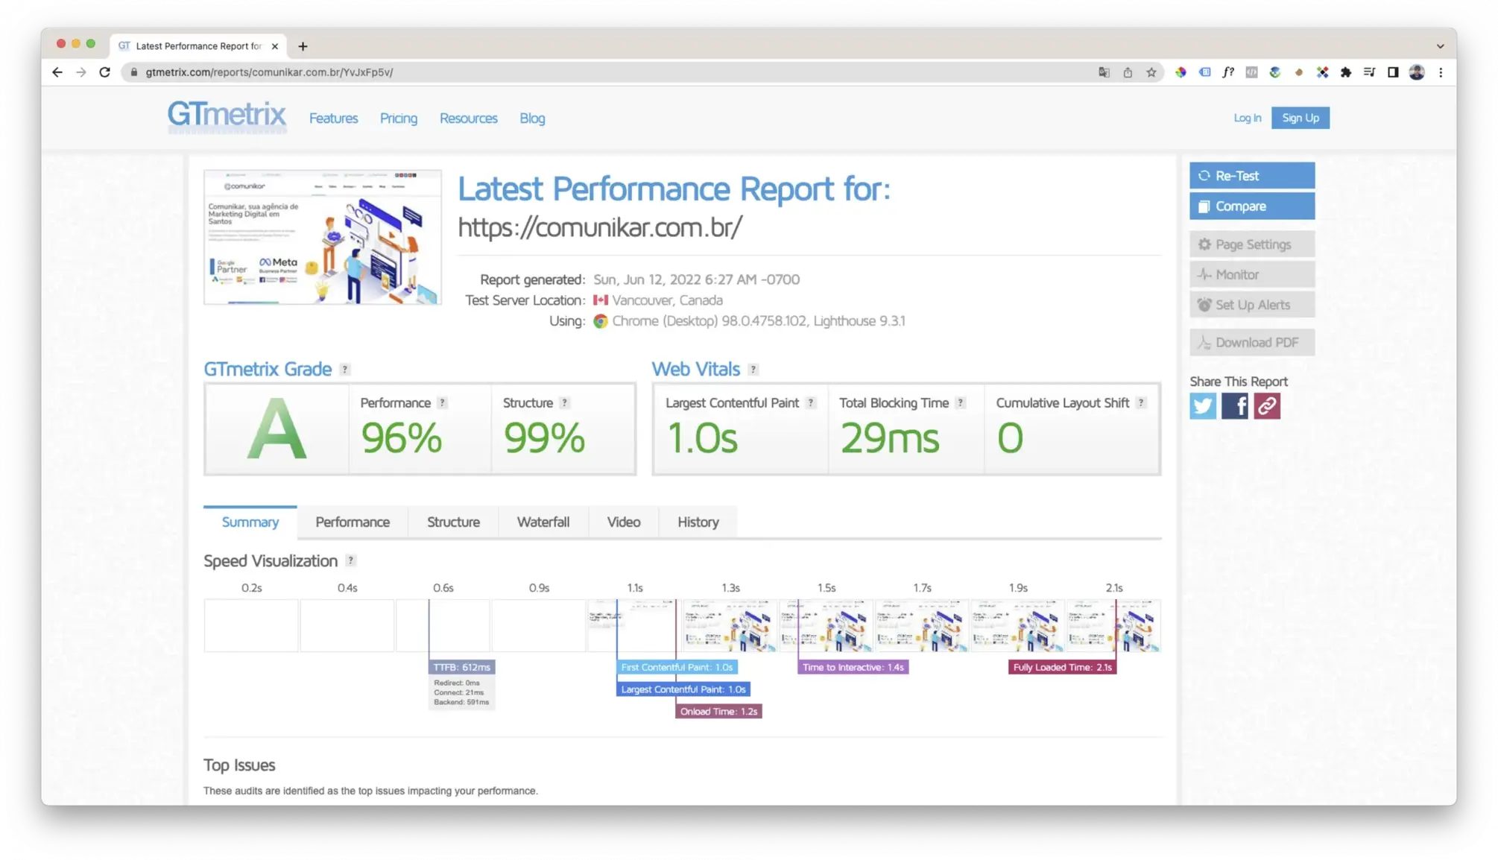Click the Log In link
1498x860 pixels.
[1248, 118]
